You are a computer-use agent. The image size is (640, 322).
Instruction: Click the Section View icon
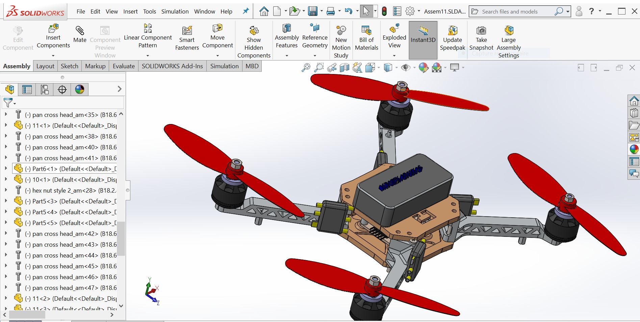pyautogui.click(x=344, y=68)
